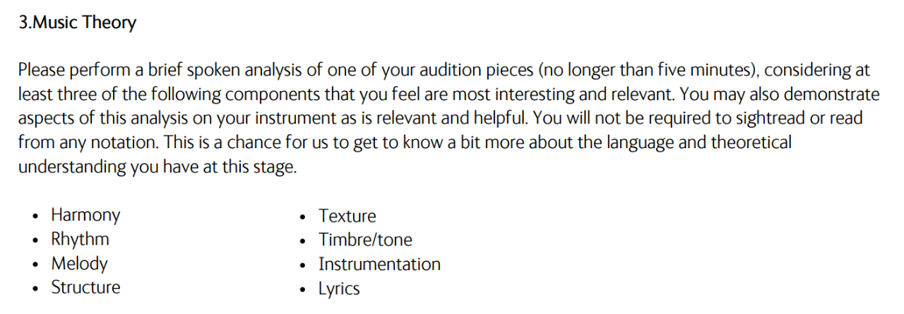Click the "Melody" list item

click(79, 264)
